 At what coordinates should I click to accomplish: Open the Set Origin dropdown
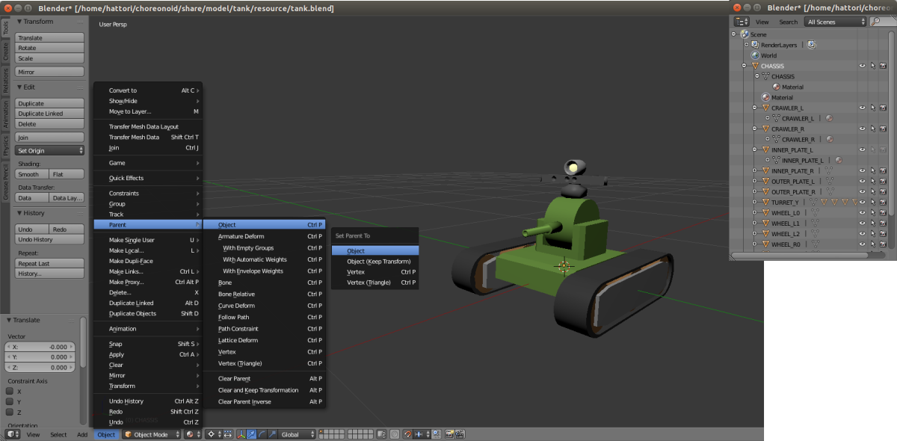[50, 150]
